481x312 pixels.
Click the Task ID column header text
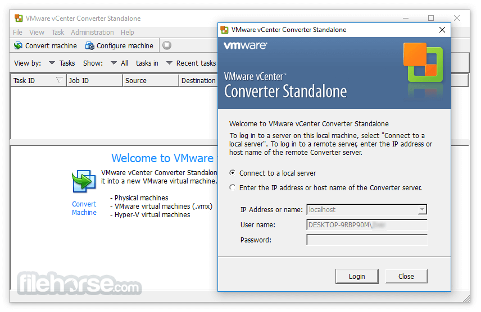24,81
